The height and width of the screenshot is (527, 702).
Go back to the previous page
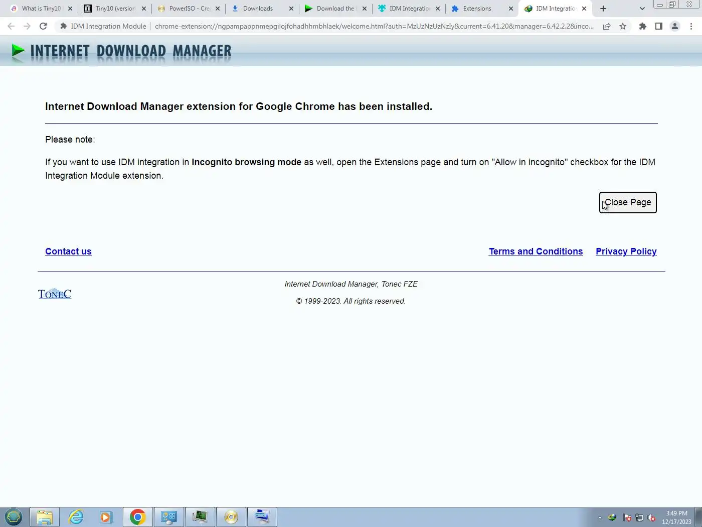(x=11, y=26)
